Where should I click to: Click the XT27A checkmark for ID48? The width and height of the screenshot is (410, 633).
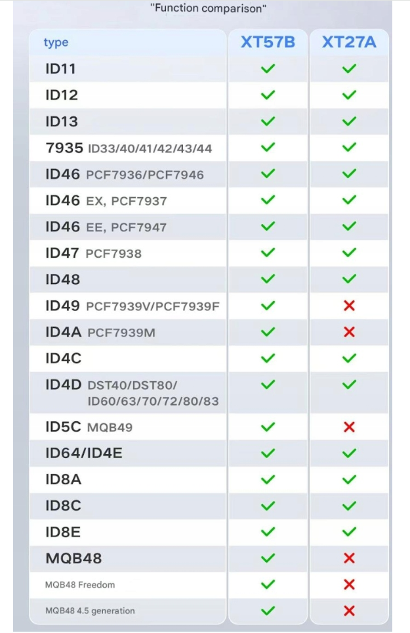click(349, 279)
